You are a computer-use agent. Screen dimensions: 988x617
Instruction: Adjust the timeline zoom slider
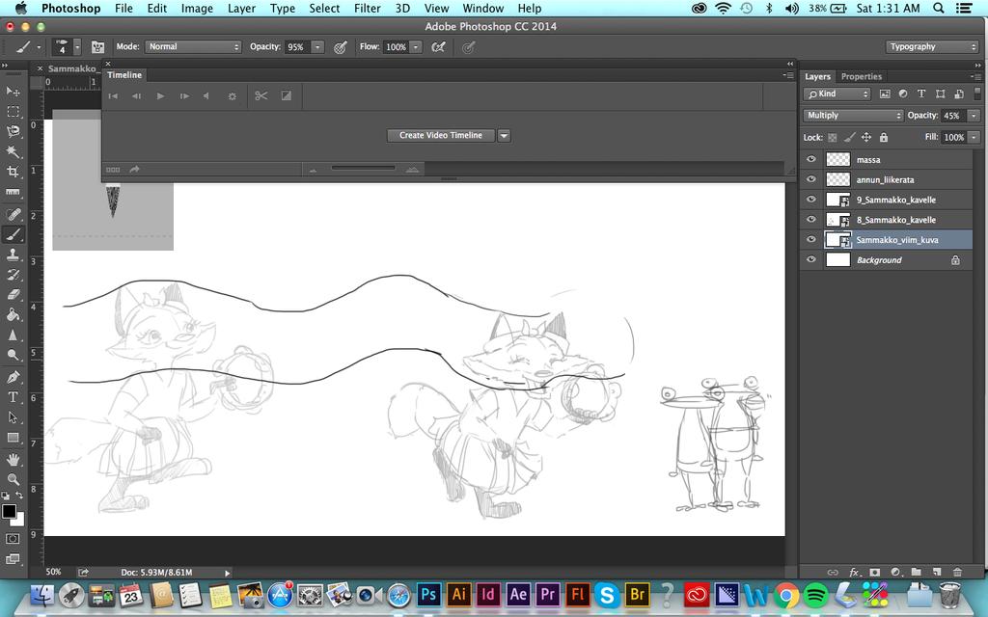click(363, 168)
